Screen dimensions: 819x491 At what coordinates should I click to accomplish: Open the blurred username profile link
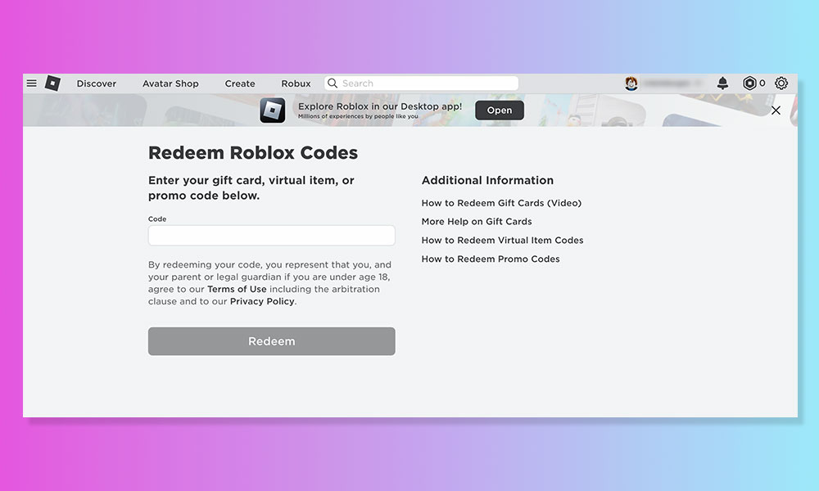(672, 83)
